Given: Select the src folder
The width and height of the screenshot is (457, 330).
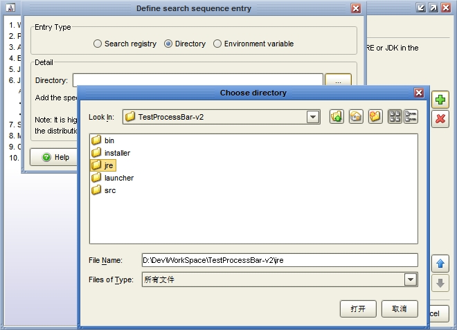Looking at the screenshot, I should (103, 190).
